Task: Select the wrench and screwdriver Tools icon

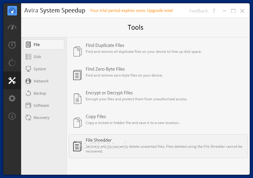Action: [12, 80]
